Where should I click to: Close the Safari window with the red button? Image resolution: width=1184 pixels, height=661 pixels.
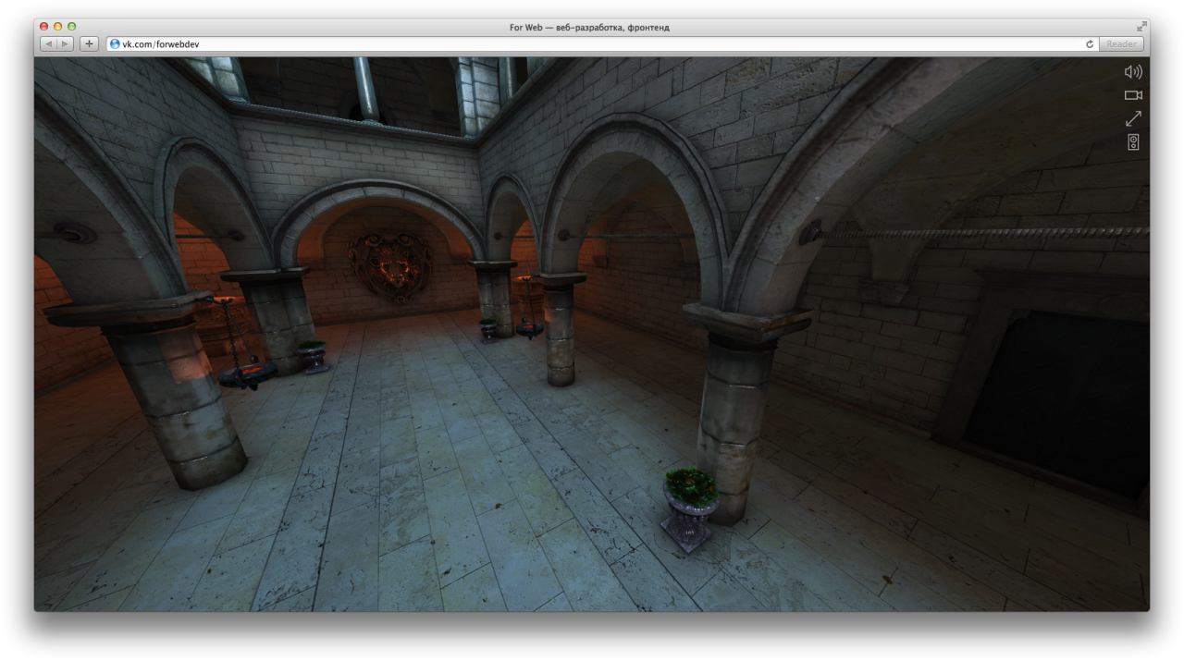[45, 27]
